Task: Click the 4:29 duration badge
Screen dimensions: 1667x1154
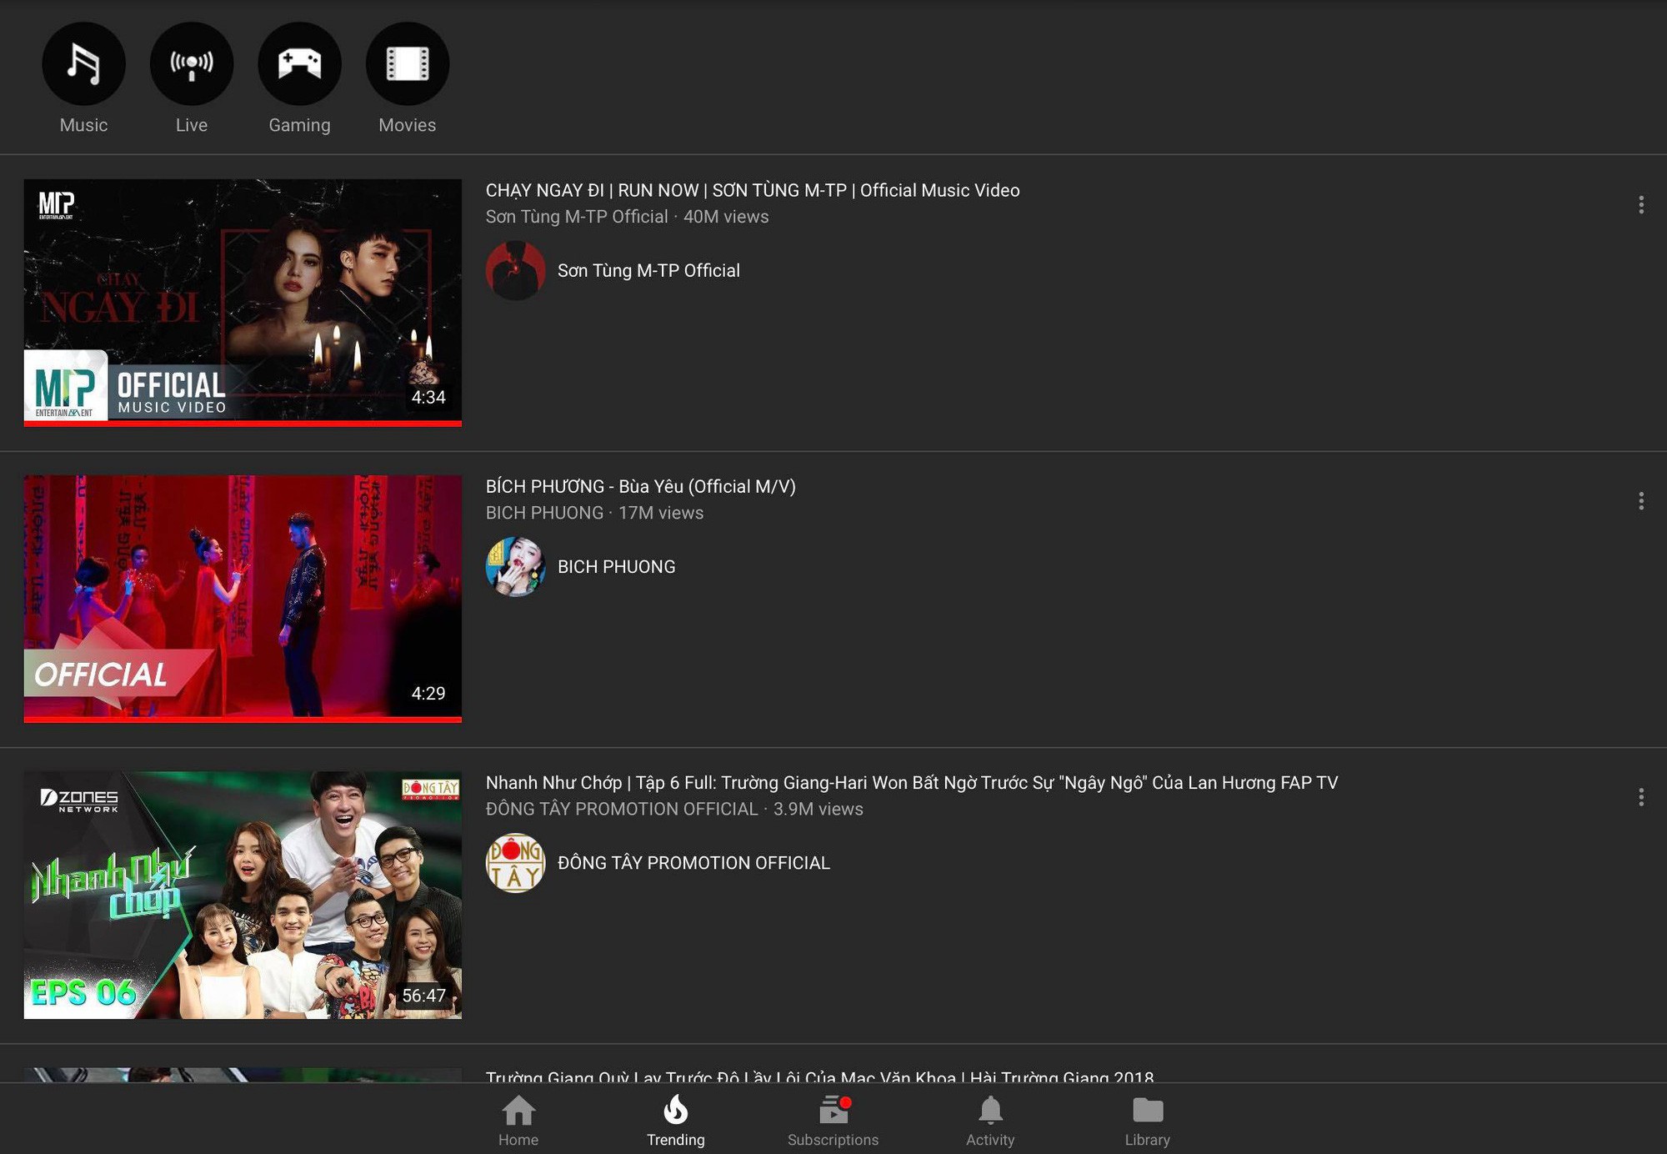Action: click(428, 694)
